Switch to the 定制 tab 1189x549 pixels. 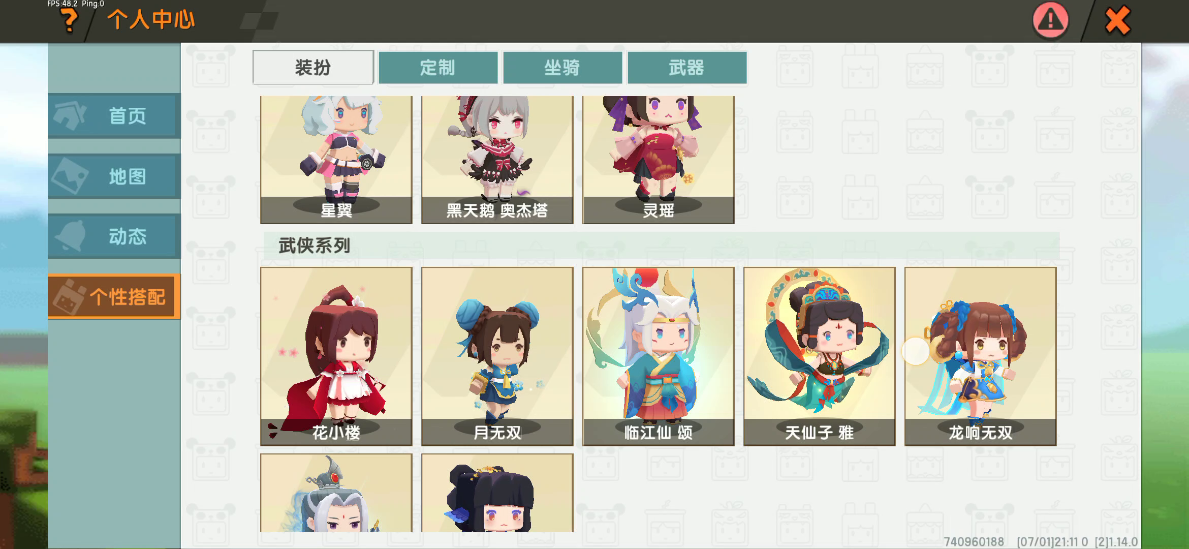438,67
